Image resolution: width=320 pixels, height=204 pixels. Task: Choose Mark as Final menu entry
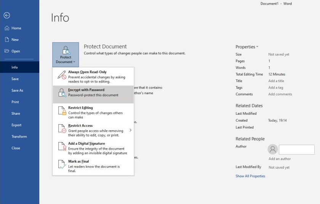tap(93, 166)
